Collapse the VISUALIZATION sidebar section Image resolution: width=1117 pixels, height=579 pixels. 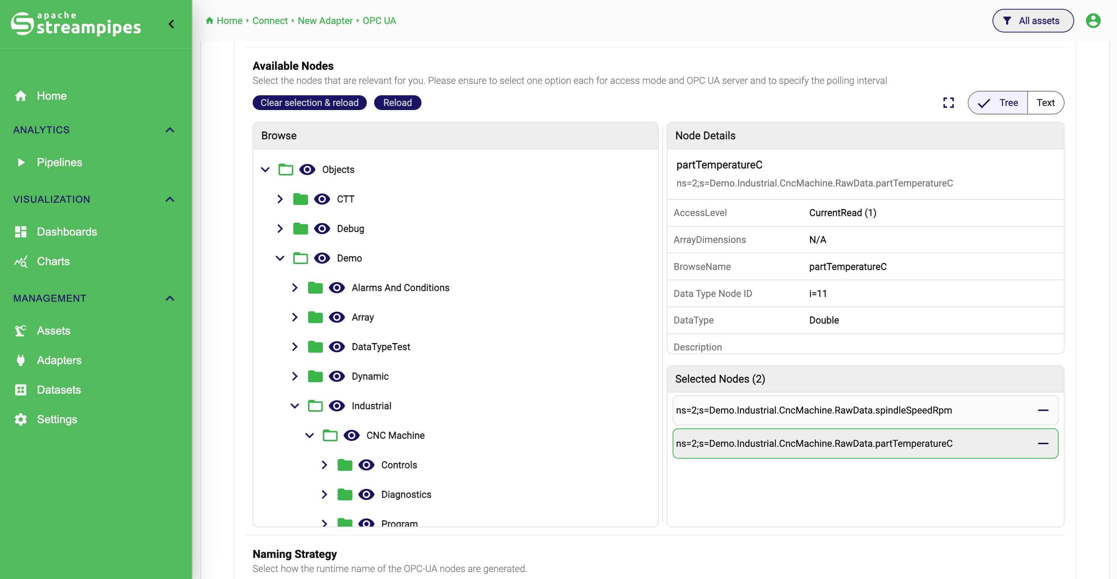point(170,199)
